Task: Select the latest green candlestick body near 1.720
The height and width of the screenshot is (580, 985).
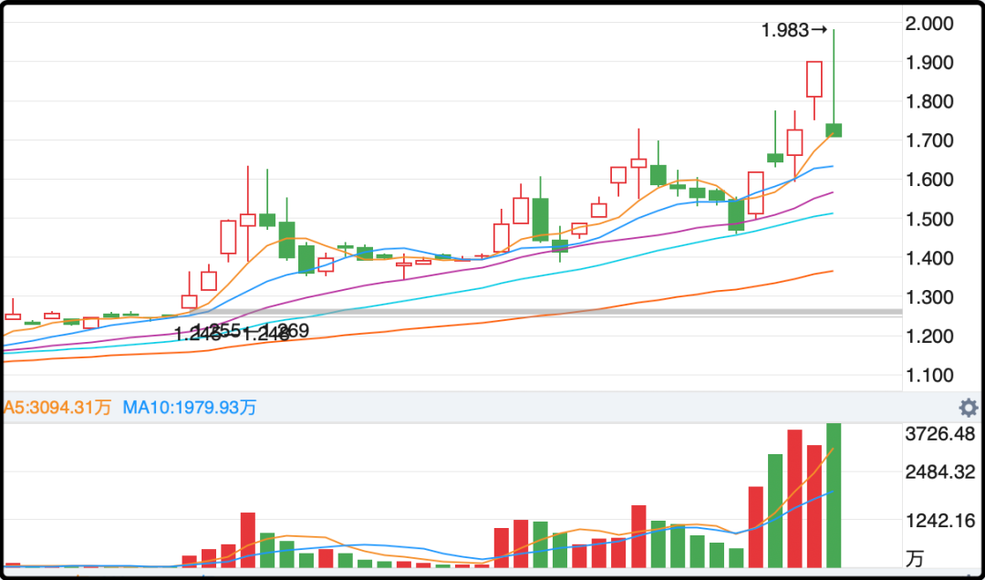Action: pos(834,130)
